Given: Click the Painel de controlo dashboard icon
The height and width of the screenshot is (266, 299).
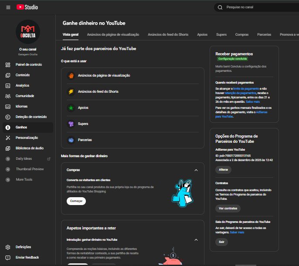Looking at the screenshot, I should [x=8, y=65].
